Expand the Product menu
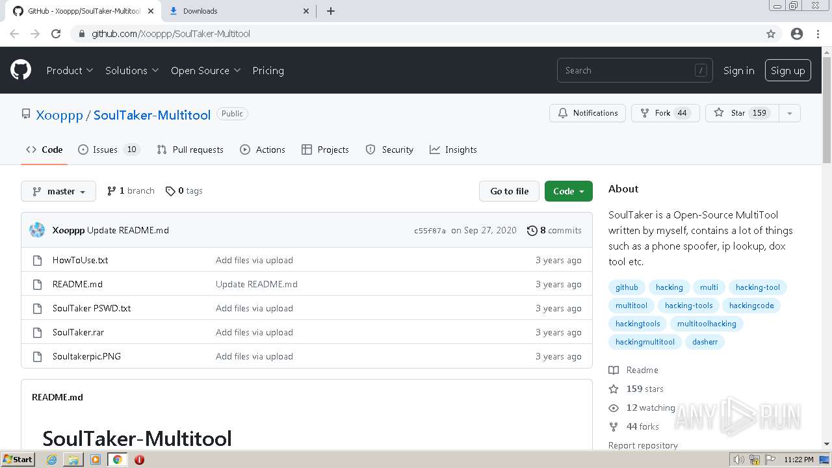Screen dimensions: 832x468 pos(70,70)
